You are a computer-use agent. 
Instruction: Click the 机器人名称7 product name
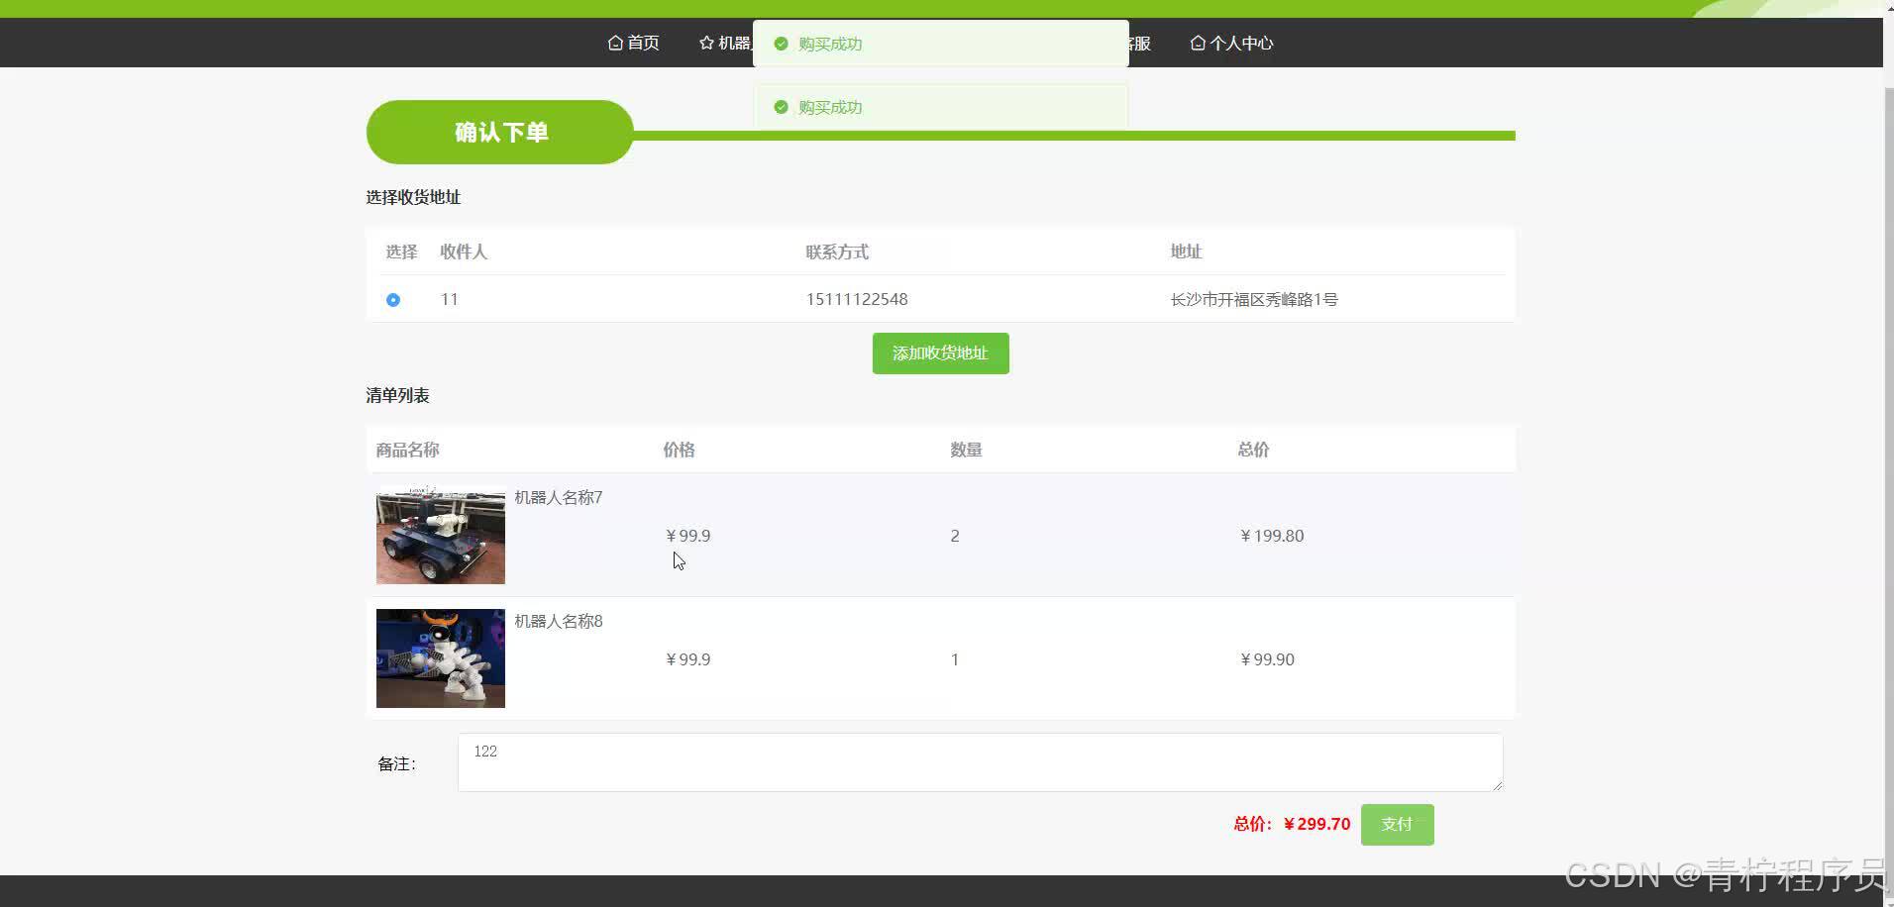pos(559,497)
